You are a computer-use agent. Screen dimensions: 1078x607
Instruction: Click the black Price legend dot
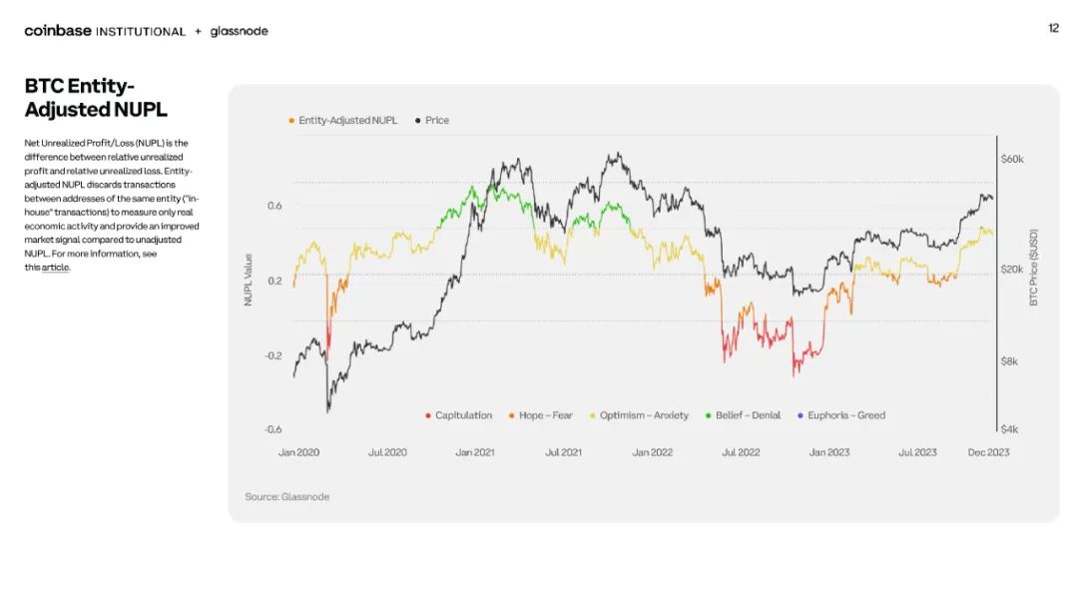click(x=418, y=120)
